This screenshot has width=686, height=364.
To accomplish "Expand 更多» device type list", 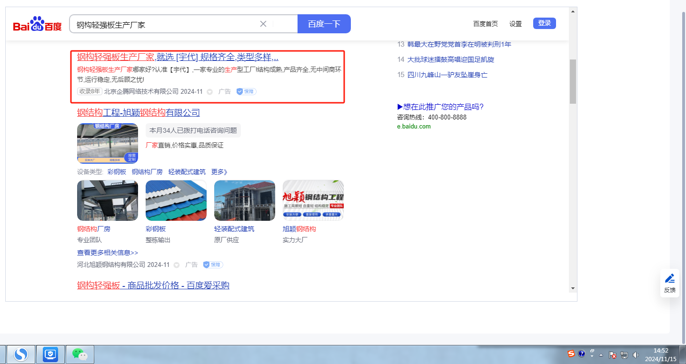I will (219, 172).
